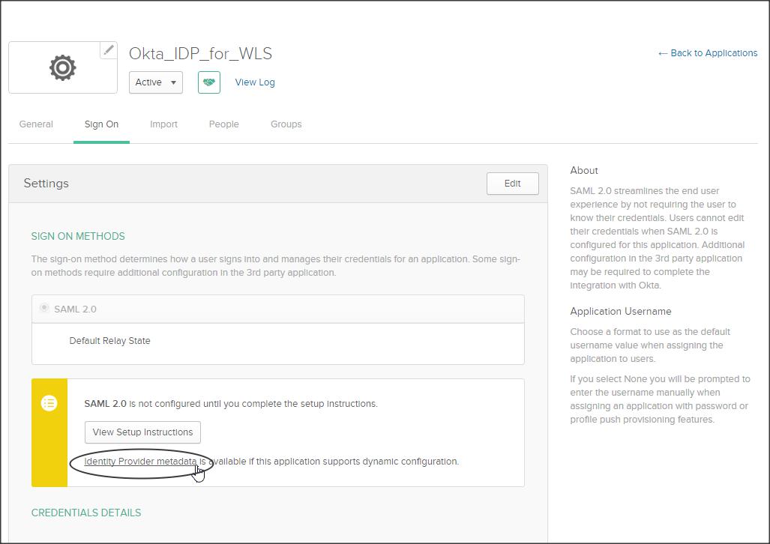Select the Sign On tab
Screen dimensions: 770x544
[x=101, y=124]
